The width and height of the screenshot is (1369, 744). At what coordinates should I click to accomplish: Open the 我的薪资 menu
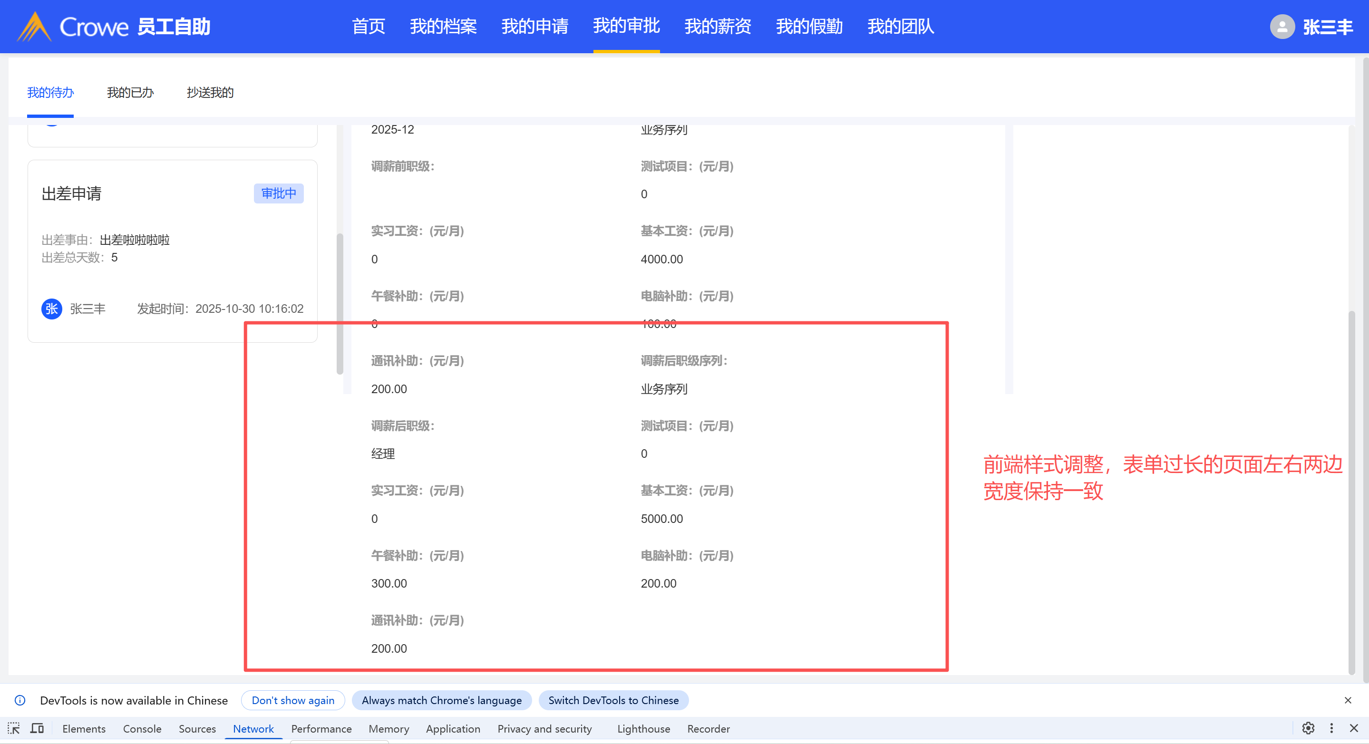tap(718, 27)
